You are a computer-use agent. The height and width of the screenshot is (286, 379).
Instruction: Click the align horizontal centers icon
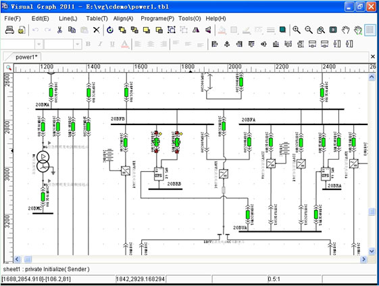(x=227, y=44)
